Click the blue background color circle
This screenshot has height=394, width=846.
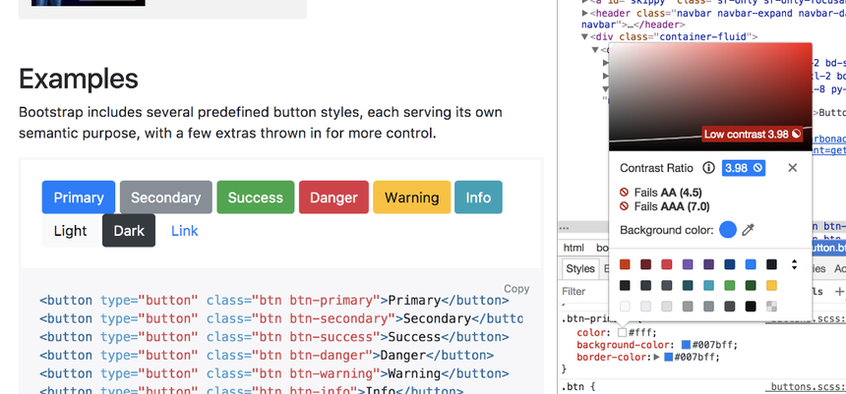tap(728, 230)
